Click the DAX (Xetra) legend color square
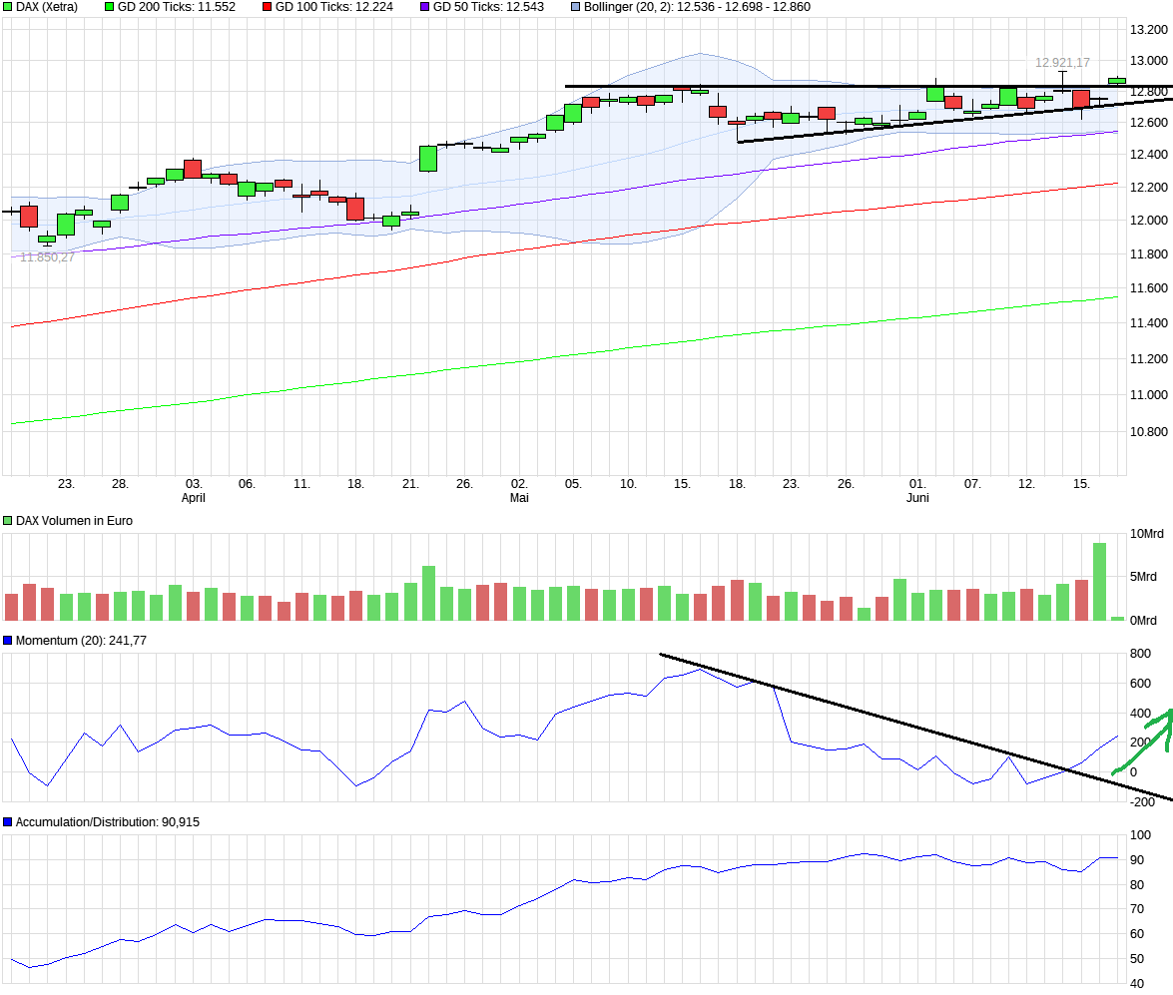The image size is (1173, 995). coord(8,7)
